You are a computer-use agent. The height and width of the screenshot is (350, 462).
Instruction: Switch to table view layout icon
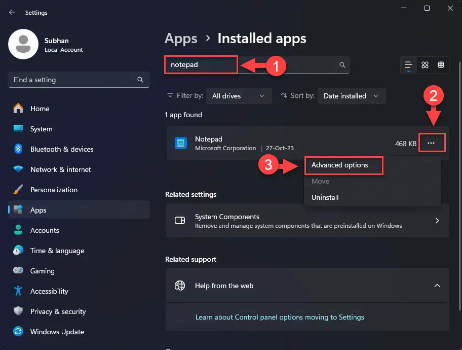(x=441, y=65)
